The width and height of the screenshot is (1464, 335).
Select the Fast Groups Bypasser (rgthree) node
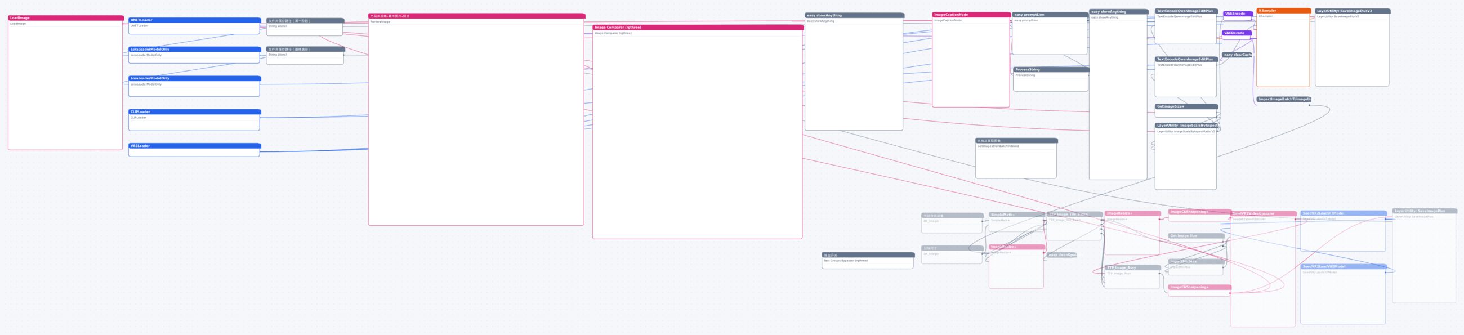(868, 261)
